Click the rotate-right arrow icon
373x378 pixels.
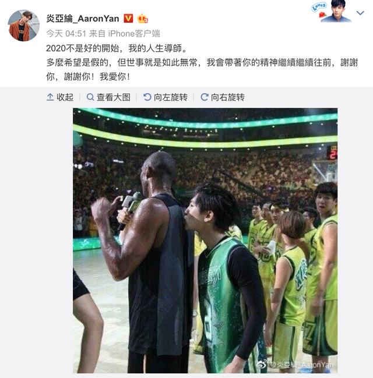205,97
